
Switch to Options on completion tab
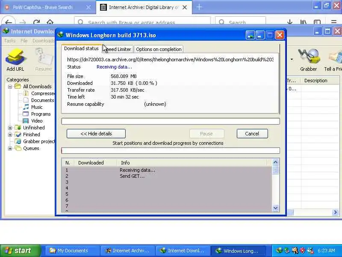click(x=159, y=49)
